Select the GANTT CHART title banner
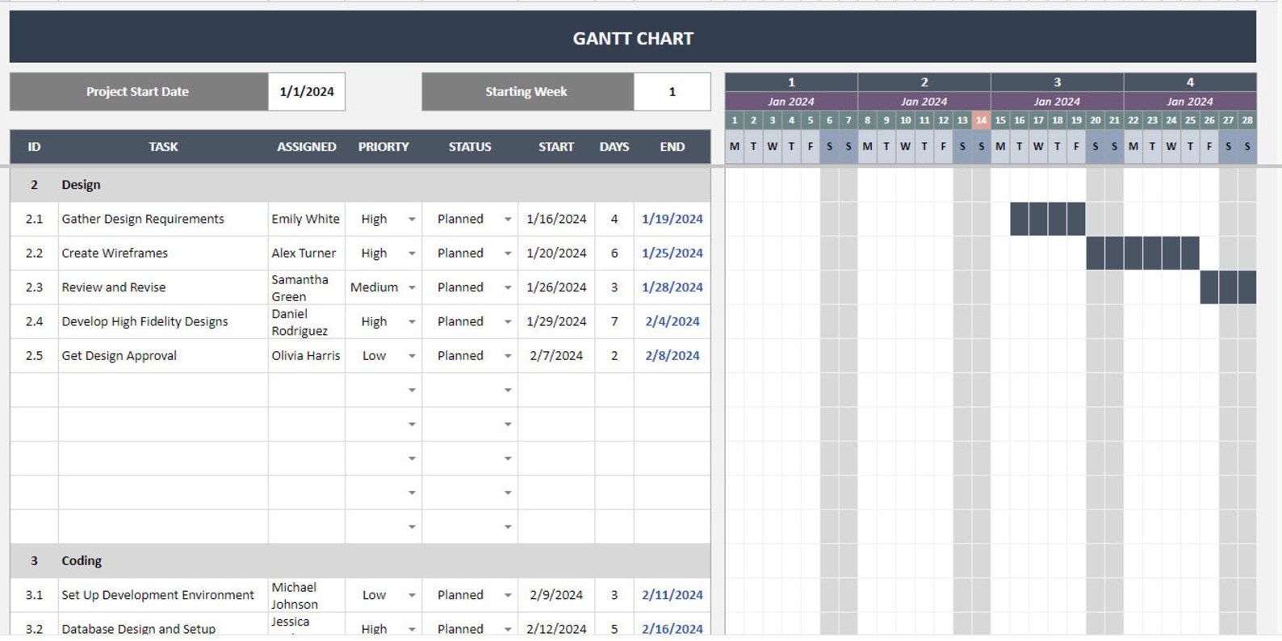1282x641 pixels. point(633,37)
